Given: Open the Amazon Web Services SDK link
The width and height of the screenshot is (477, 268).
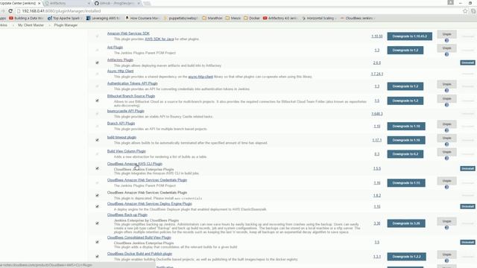Looking at the screenshot, I should click(x=128, y=33).
